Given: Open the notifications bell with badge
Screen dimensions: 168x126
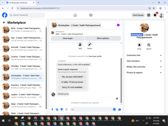Looking at the screenshot, I should coord(155,15).
